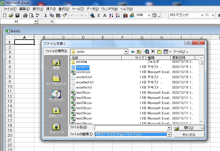Viewport: 220px width, 151px height.
Task: Click the equals sign in formula bar
Action: pos(52,22)
